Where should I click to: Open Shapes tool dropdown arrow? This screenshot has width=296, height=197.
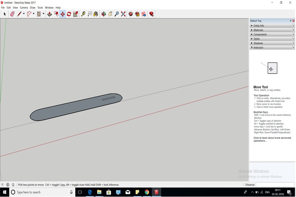(x=44, y=14)
